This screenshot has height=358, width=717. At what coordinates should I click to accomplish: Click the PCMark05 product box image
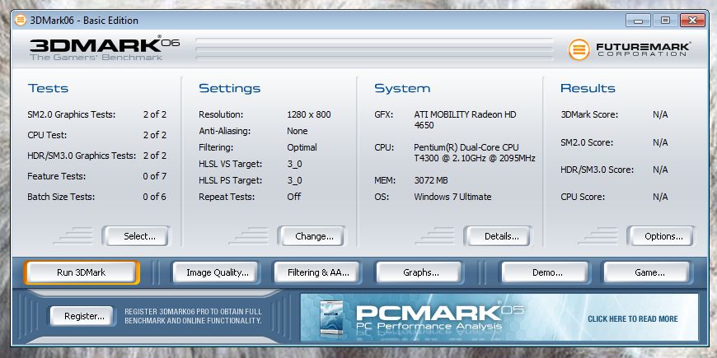point(331,318)
